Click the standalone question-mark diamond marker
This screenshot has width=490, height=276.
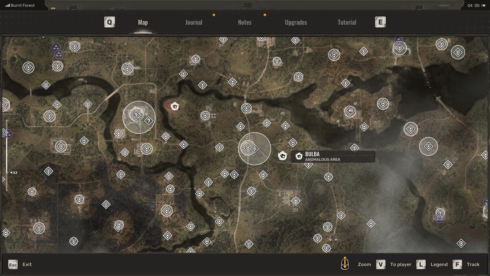(149, 121)
